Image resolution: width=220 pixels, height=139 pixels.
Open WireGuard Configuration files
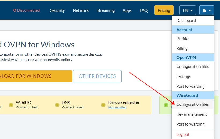[x=193, y=104]
